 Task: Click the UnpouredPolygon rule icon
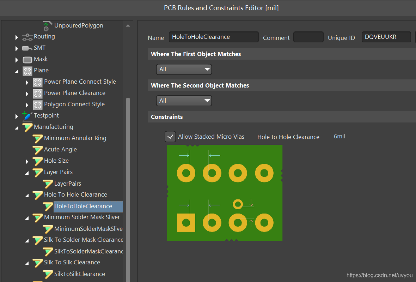(46, 26)
